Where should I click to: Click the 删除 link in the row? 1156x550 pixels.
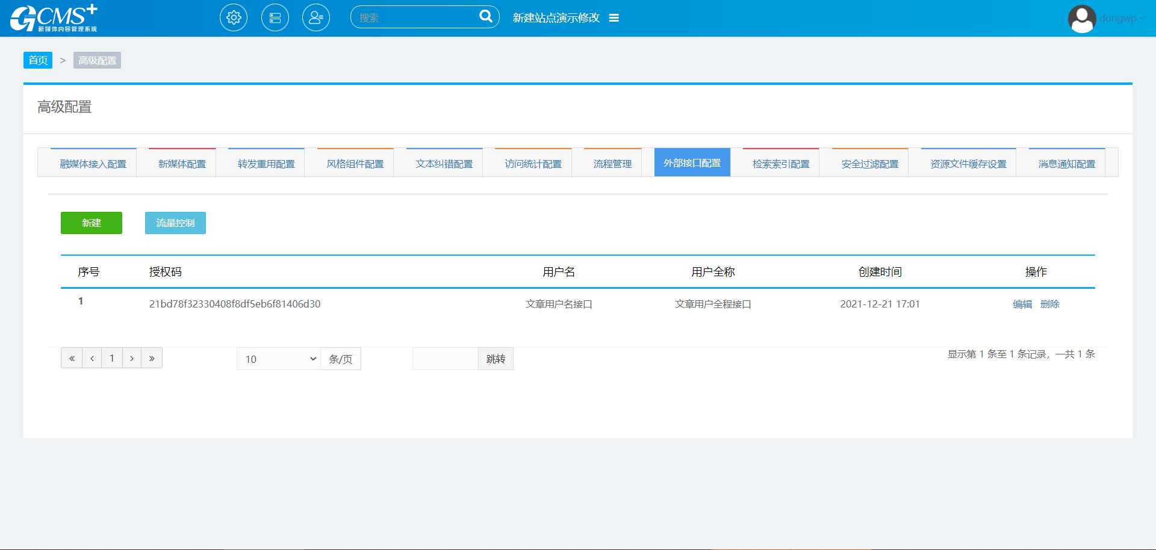pyautogui.click(x=1049, y=304)
